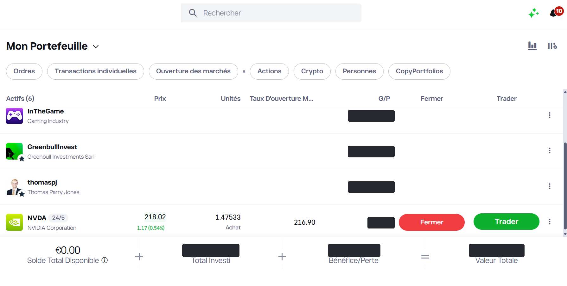Open thomaspj investor name

(42, 182)
